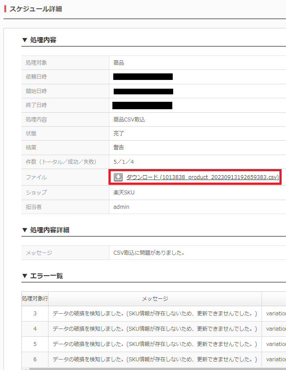Click the 結果 label
Viewport: 286px width, 370px height.
pos(31,148)
